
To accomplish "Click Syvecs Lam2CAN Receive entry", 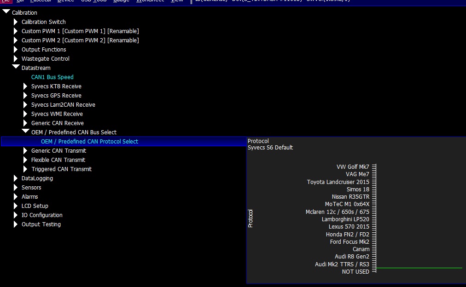I will pos(63,105).
